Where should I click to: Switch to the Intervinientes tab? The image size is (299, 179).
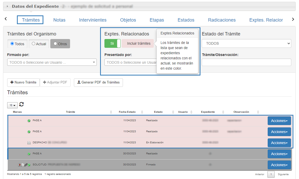[x=93, y=20]
